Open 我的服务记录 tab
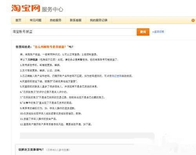Screen dimensions: 196x155 (x=99, y=20)
